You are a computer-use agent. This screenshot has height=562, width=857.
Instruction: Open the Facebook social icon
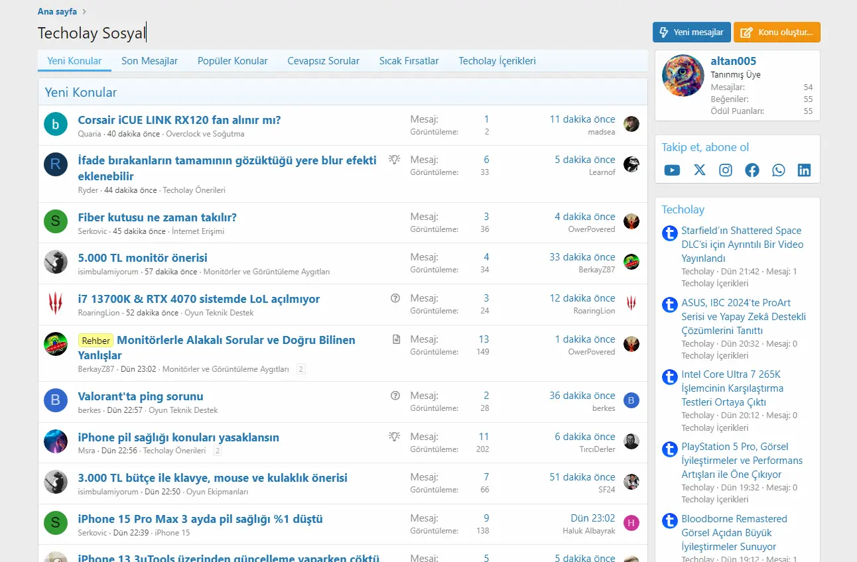click(752, 170)
